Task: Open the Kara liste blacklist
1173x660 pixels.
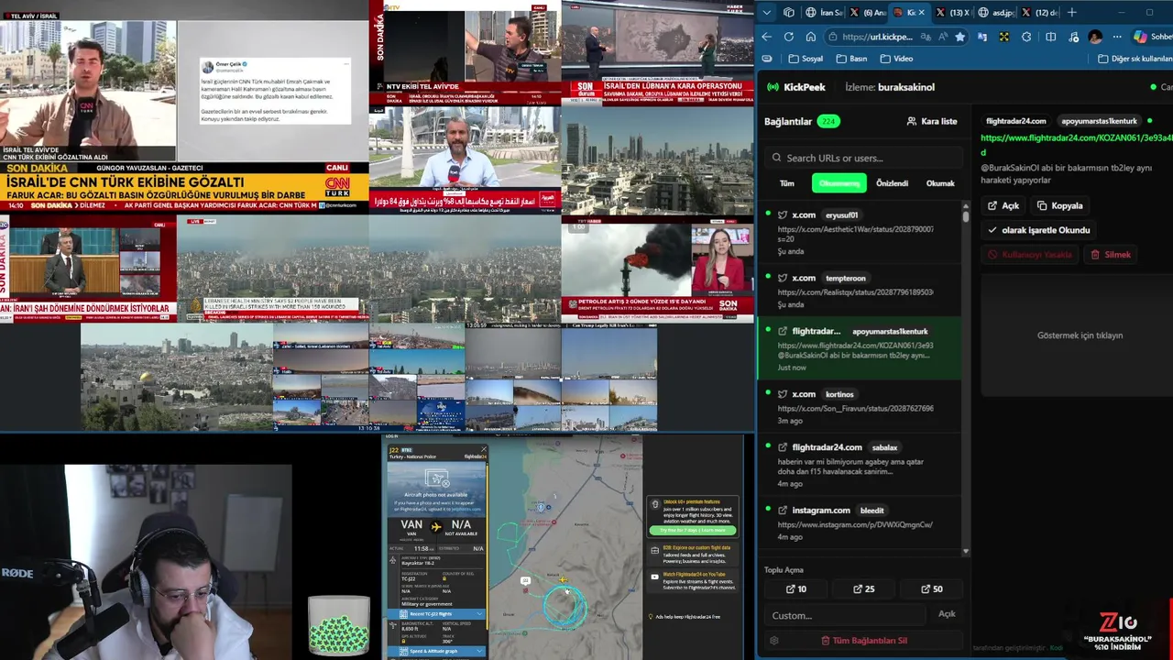Action: click(x=931, y=121)
